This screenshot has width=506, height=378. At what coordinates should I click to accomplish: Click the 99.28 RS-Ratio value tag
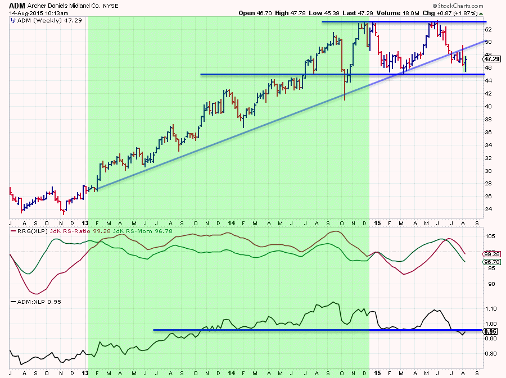point(492,254)
